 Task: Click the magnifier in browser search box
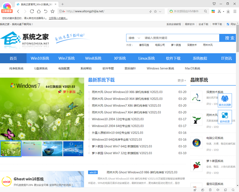(x=205, y=11)
